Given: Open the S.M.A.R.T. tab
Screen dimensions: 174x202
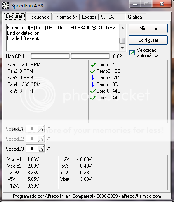Looking at the screenshot, I should 112,17.
